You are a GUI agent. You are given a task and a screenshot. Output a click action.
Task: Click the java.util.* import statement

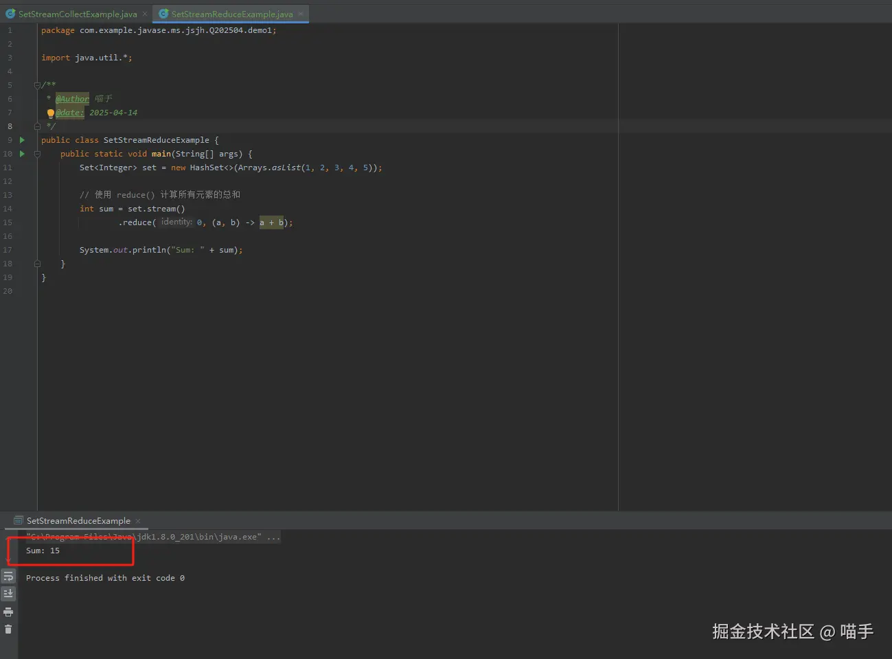click(87, 58)
